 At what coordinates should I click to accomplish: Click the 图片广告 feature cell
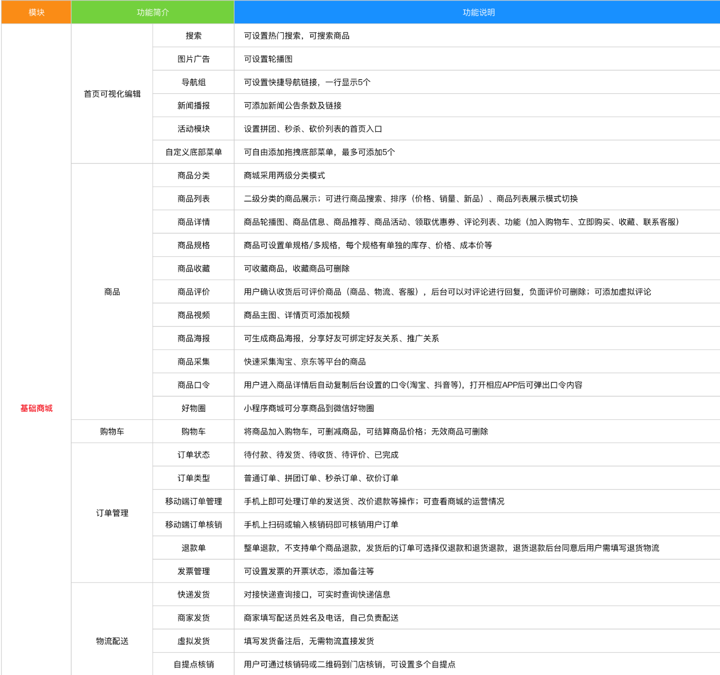pos(194,59)
